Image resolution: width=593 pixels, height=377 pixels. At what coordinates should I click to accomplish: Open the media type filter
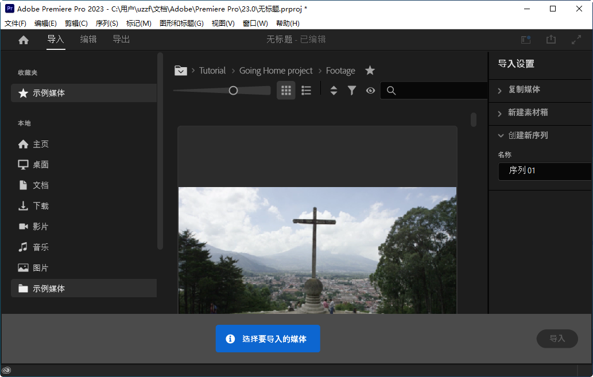pyautogui.click(x=352, y=90)
